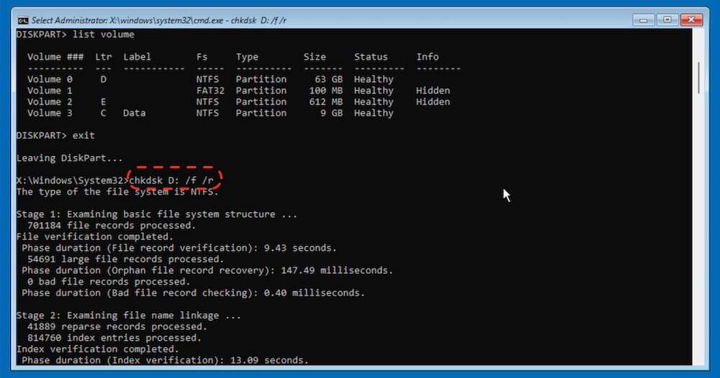The image size is (720, 378).
Task: Open the cmd.exe system menu icon
Action: [x=22, y=20]
